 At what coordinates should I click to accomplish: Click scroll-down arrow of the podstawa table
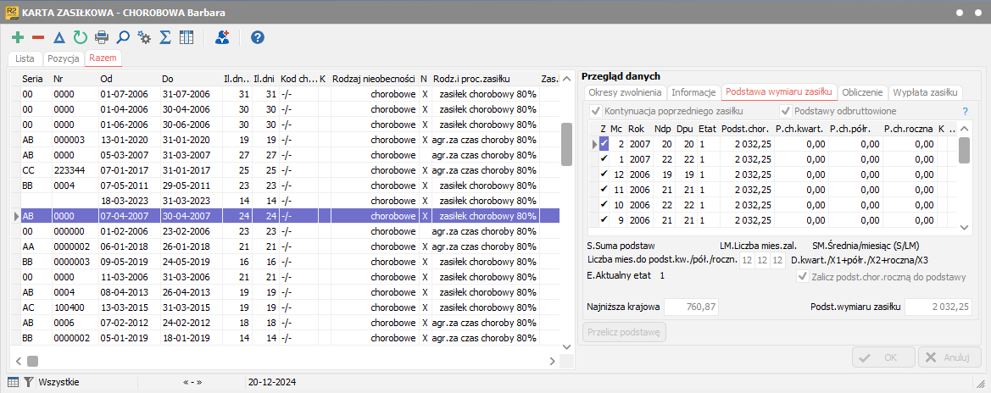pyautogui.click(x=964, y=227)
